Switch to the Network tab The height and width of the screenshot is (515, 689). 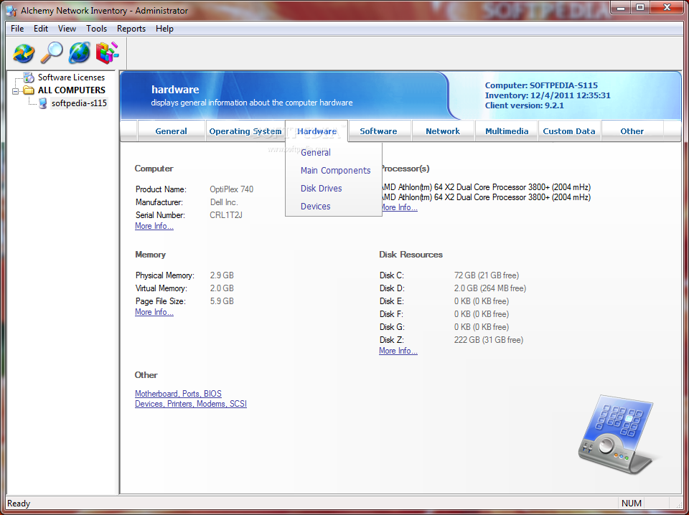click(443, 131)
